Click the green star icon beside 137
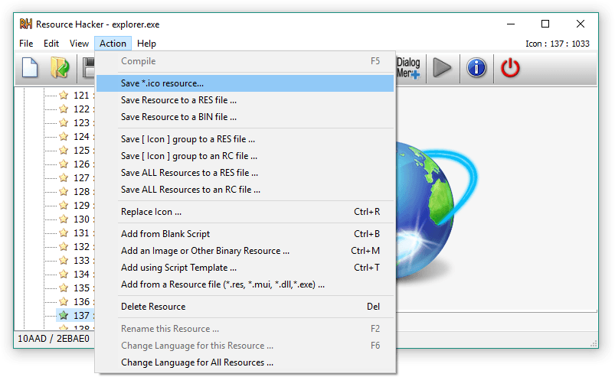 [64, 315]
